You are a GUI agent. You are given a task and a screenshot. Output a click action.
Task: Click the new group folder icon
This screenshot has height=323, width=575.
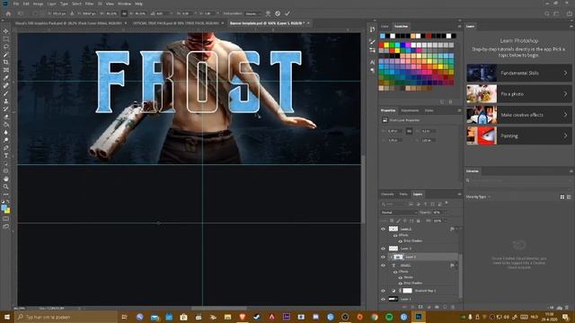tap(437, 307)
